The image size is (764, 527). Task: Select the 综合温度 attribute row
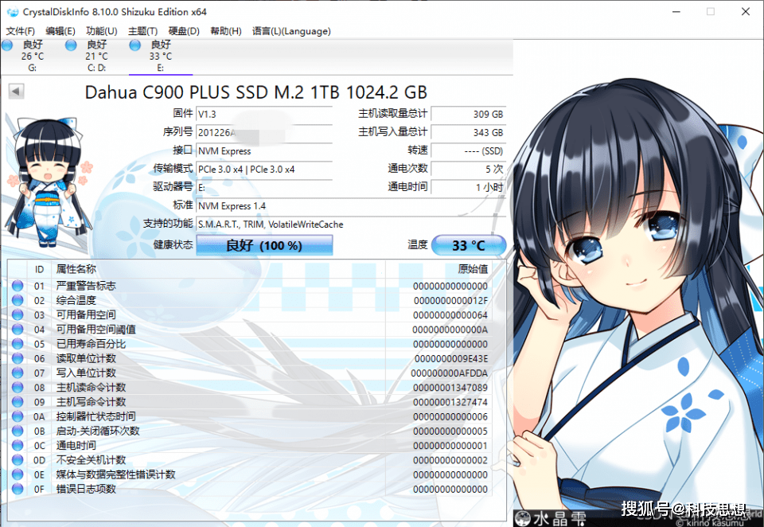(x=251, y=300)
